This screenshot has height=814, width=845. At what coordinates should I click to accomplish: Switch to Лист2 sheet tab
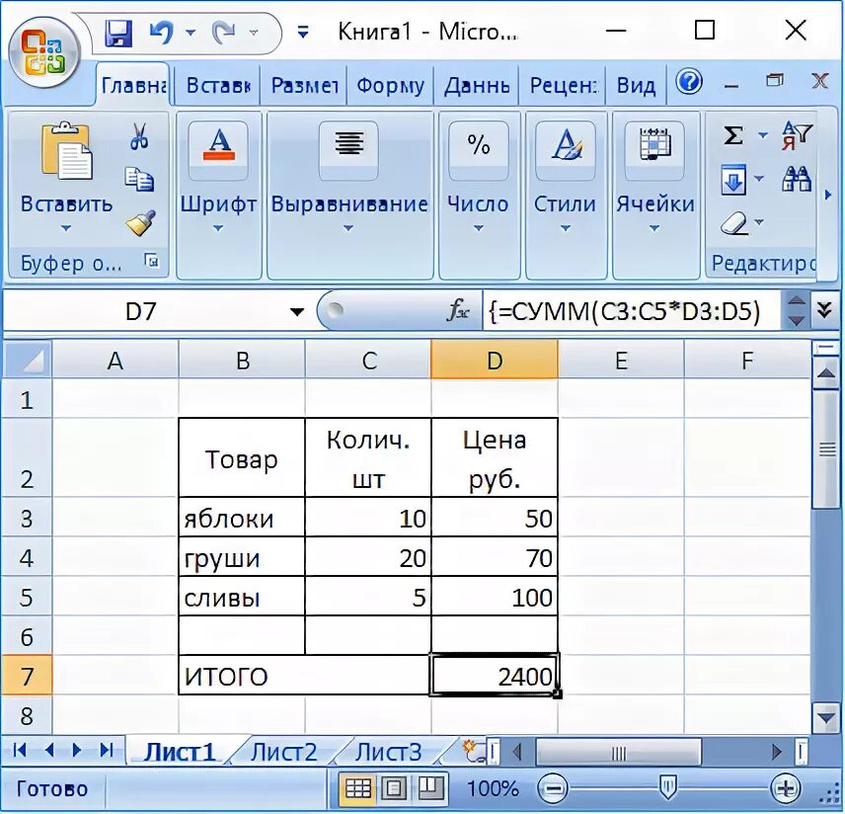click(x=283, y=752)
